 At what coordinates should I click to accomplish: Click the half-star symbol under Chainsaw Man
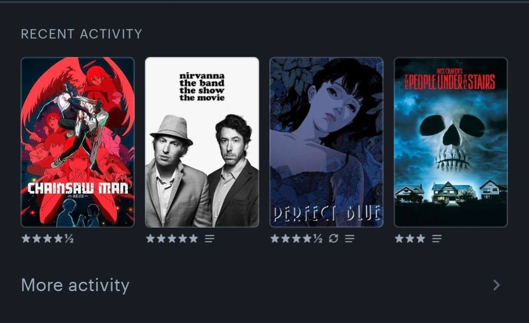tap(69, 239)
